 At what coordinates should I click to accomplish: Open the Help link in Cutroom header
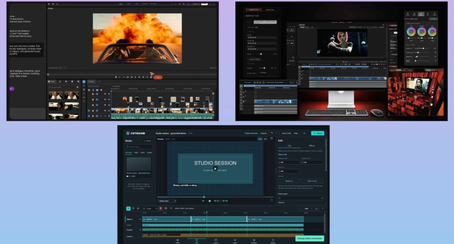tap(296, 133)
